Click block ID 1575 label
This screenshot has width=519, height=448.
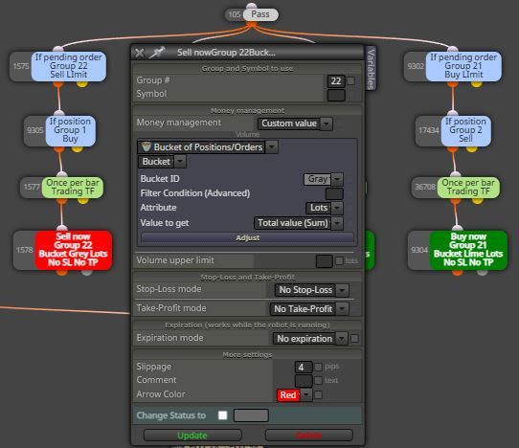tap(21, 66)
